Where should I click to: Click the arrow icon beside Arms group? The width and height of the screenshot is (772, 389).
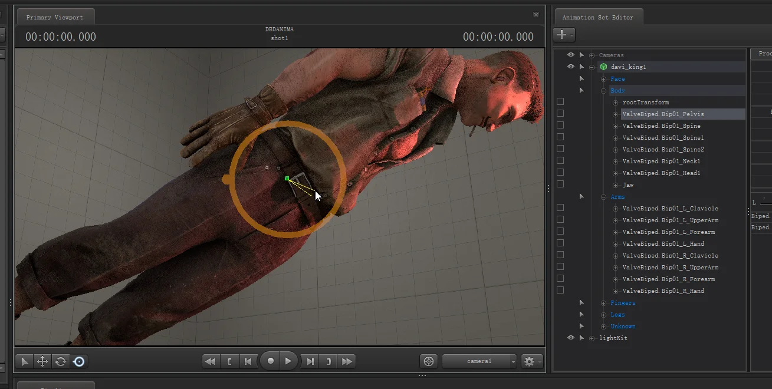582,197
